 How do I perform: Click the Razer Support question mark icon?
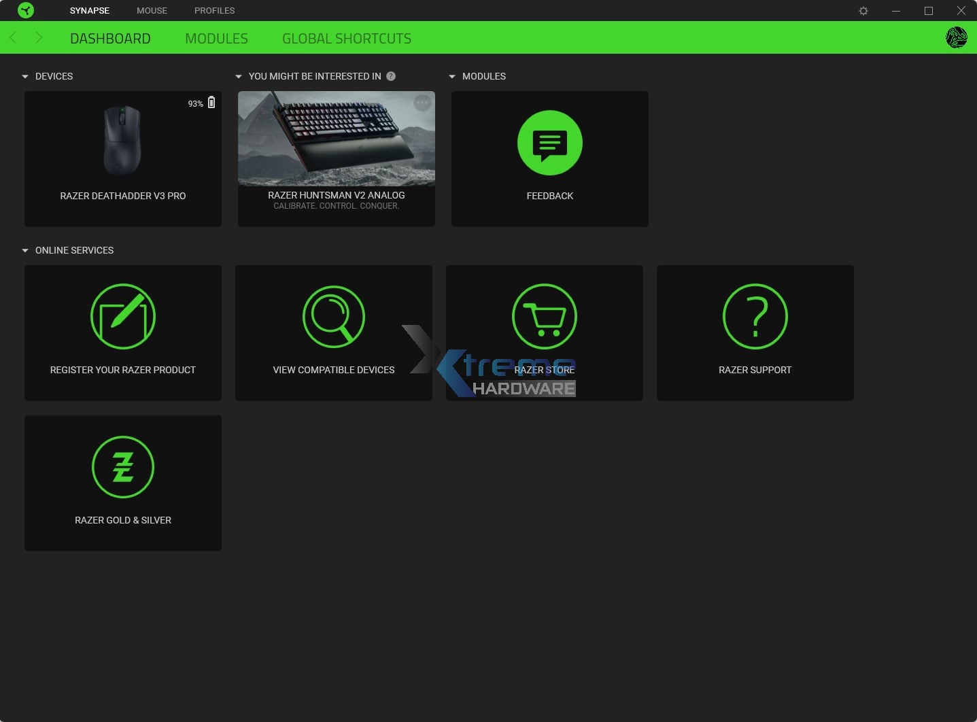(755, 317)
